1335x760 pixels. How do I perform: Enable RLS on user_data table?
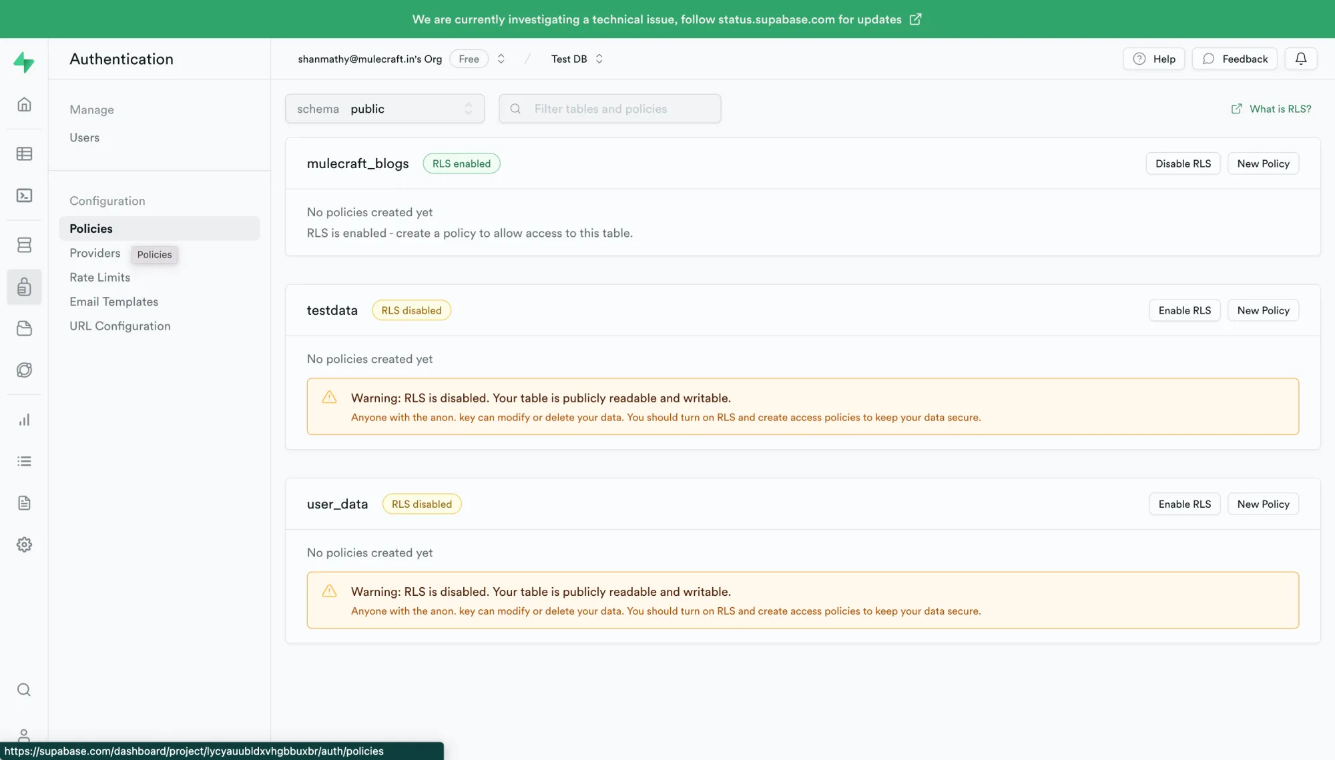click(1184, 504)
